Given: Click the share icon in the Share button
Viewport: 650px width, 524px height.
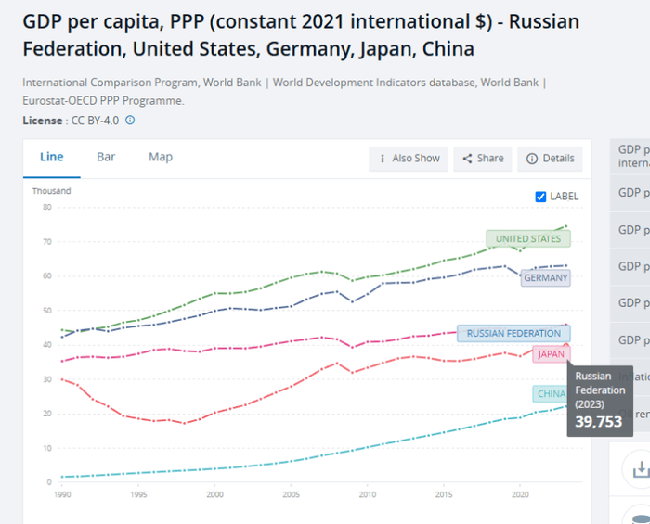Looking at the screenshot, I should pos(467,159).
